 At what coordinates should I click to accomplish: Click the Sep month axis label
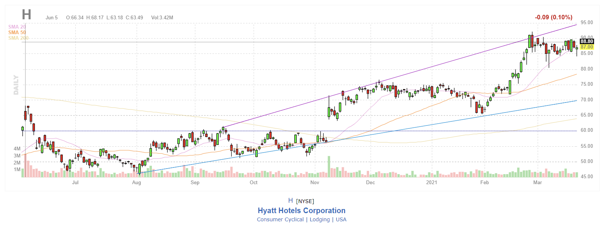pyautogui.click(x=195, y=182)
